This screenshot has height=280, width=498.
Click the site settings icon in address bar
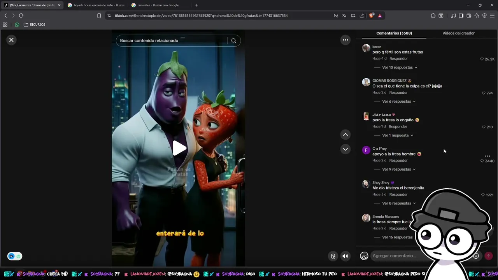[109, 16]
